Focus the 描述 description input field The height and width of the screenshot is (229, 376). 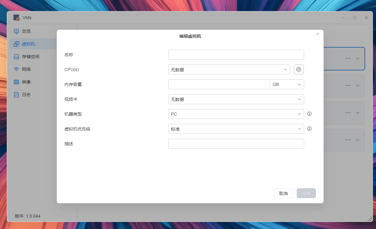tap(236, 144)
